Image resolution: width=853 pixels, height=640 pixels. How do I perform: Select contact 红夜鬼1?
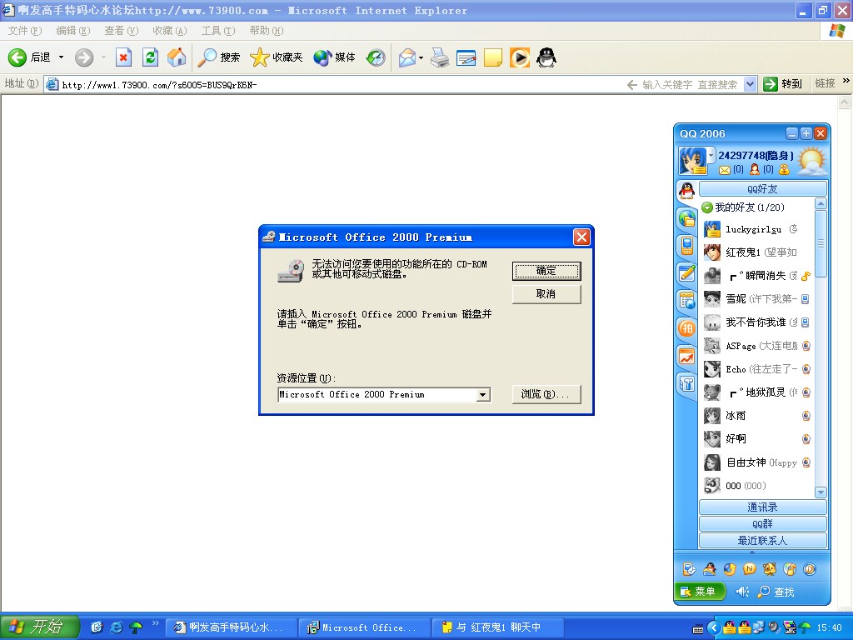pos(756,252)
